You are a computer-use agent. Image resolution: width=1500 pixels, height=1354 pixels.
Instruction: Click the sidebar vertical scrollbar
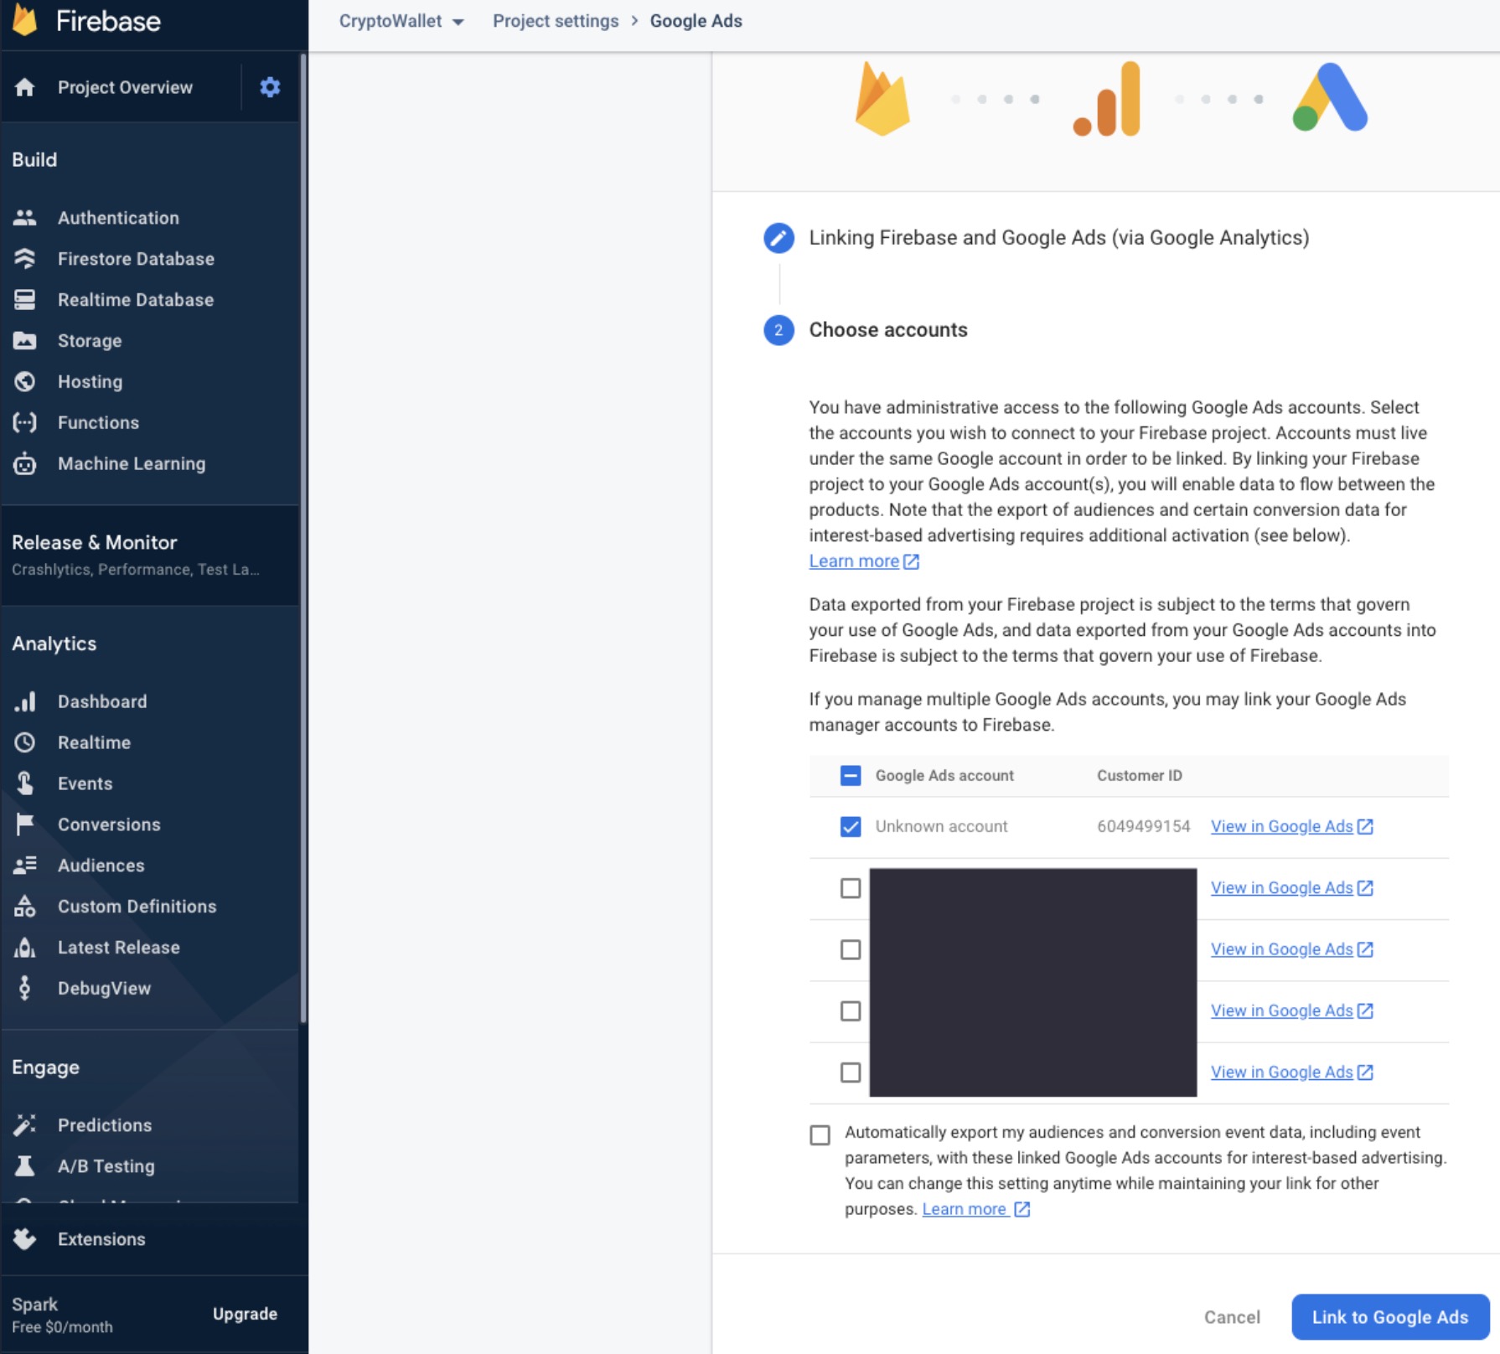point(303,536)
